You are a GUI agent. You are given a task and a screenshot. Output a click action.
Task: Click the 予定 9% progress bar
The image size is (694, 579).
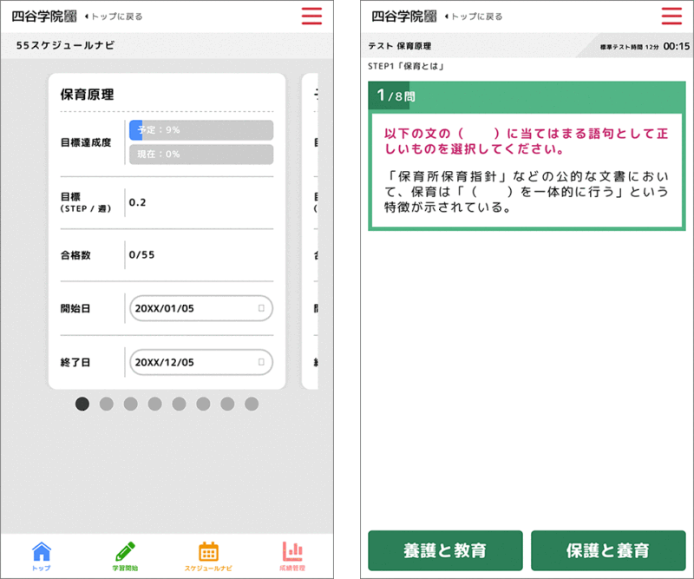(x=200, y=130)
